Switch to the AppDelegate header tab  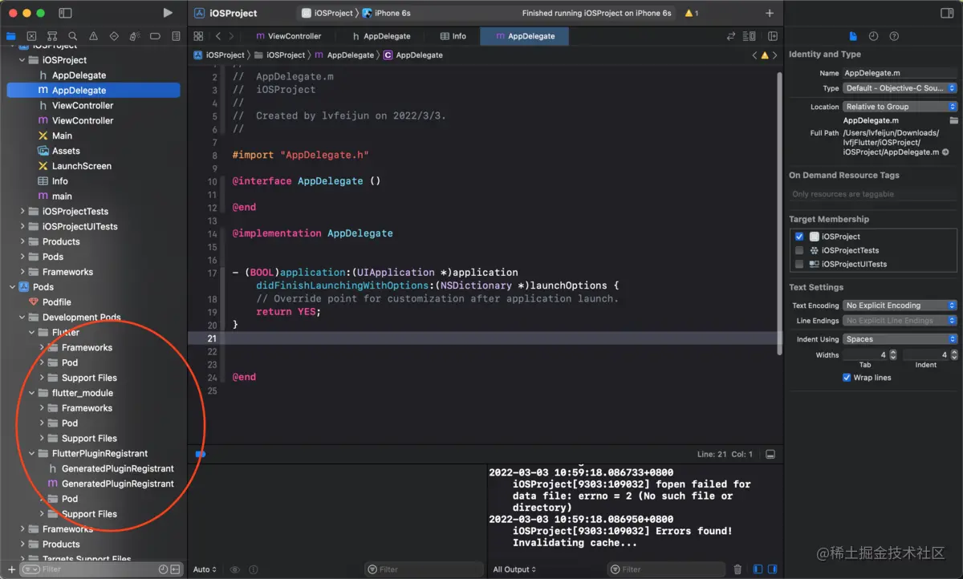tap(382, 36)
